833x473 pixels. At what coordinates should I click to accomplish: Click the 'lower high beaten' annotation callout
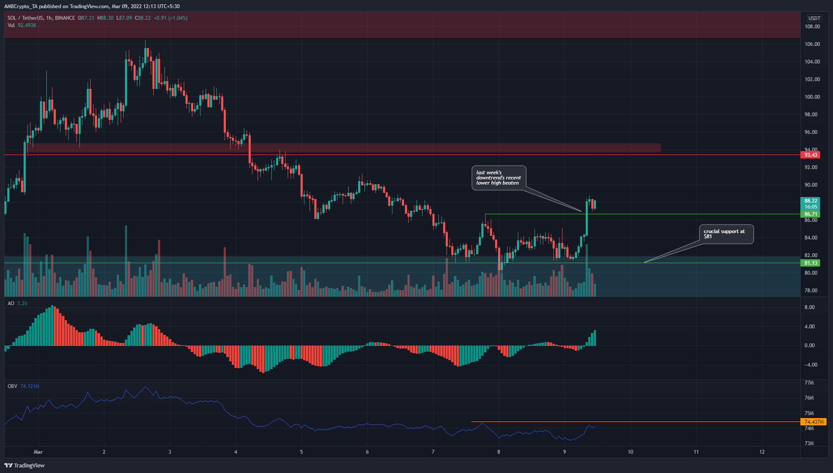[499, 178]
